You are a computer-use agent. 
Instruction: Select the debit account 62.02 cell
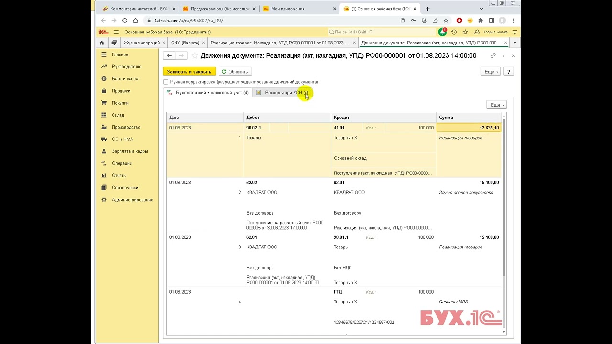pos(251,183)
